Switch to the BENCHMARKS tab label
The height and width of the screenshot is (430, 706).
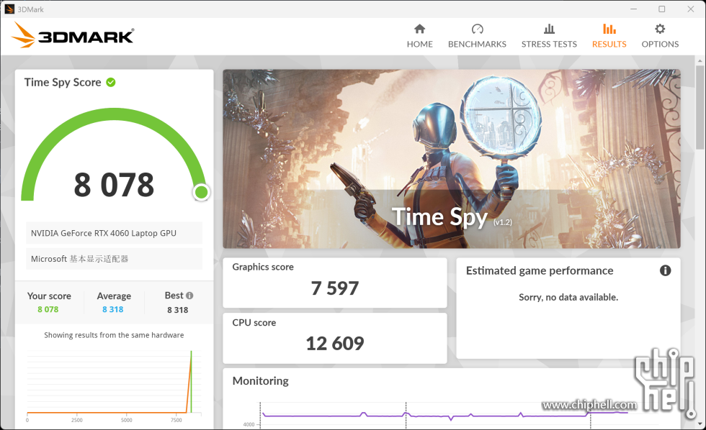coord(477,44)
